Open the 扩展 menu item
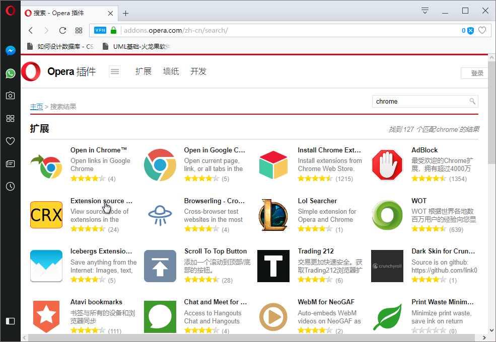The height and width of the screenshot is (342, 496). coord(144,71)
